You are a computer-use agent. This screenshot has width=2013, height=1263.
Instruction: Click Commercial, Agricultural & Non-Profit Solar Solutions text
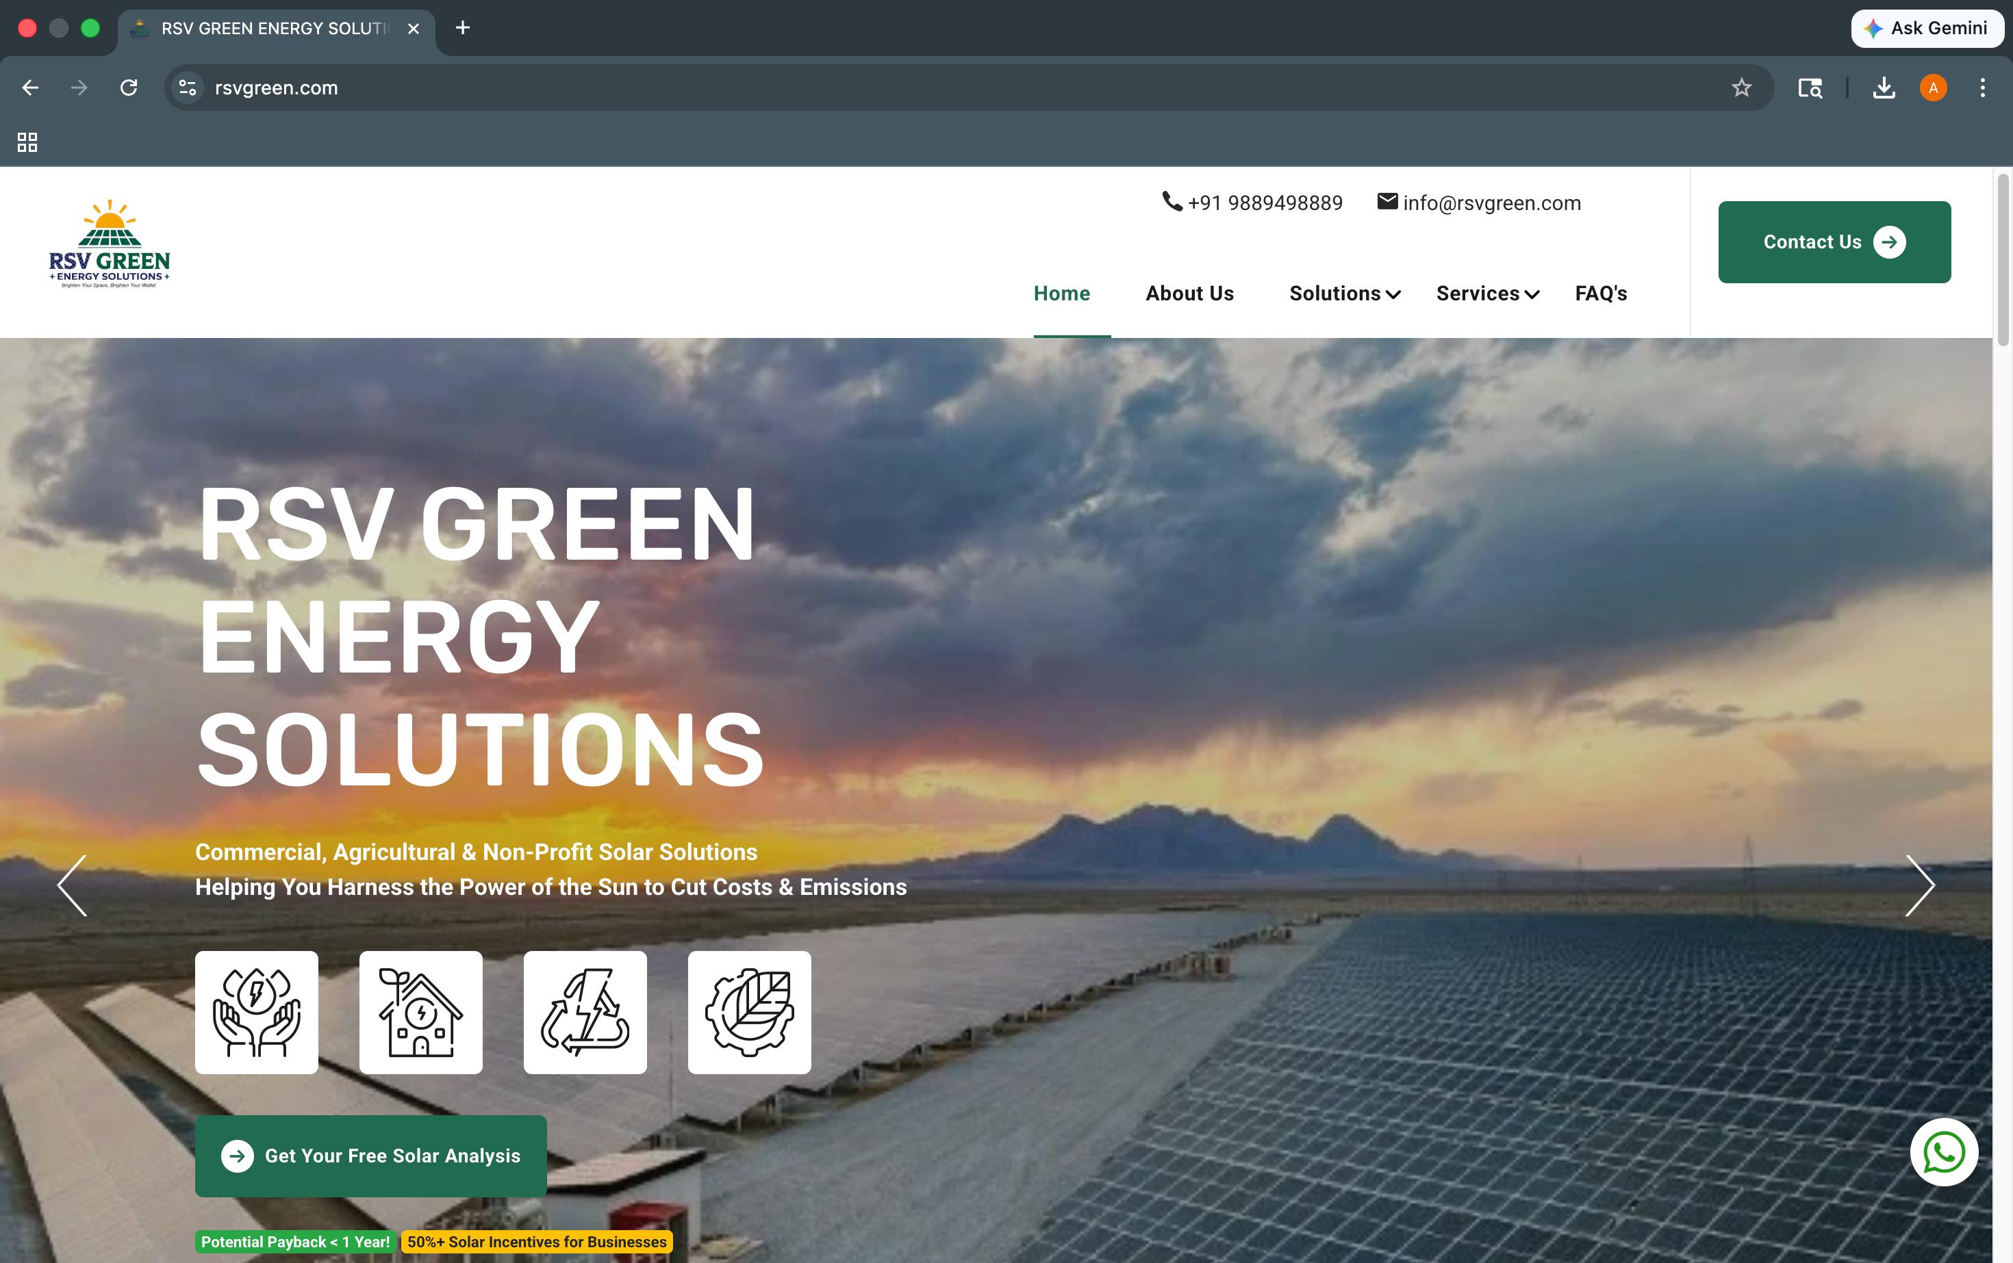click(477, 852)
